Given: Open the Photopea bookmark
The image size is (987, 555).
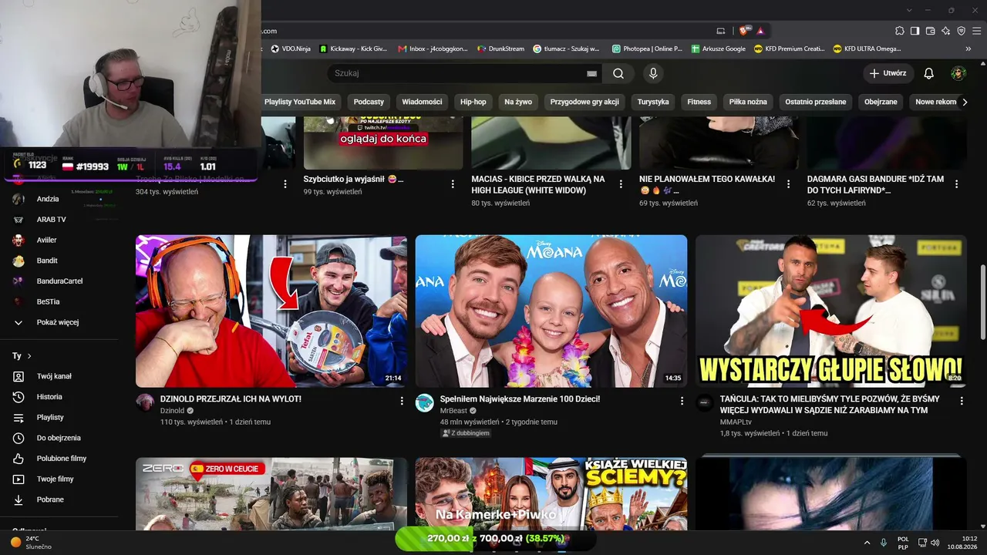Looking at the screenshot, I should click(647, 49).
